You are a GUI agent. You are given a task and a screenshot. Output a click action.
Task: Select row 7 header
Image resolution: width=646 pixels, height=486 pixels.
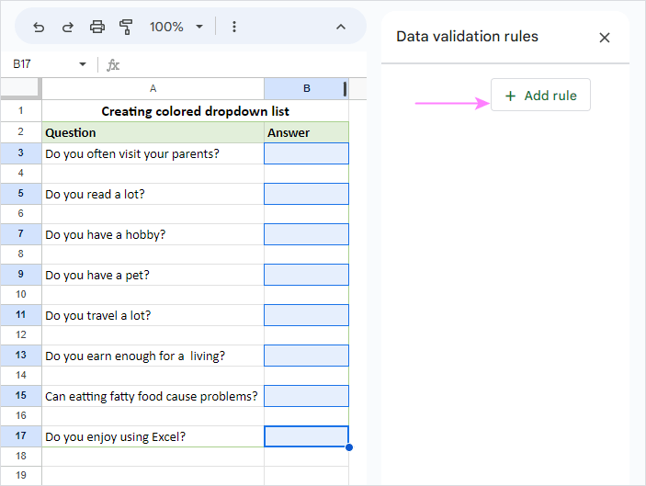(x=20, y=234)
